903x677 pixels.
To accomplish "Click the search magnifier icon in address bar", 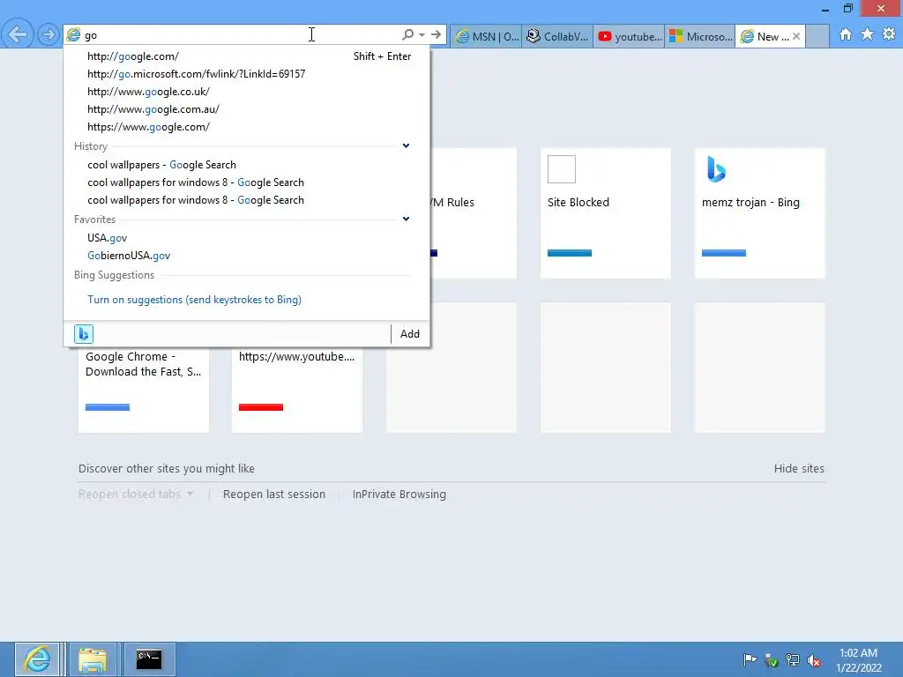I will pos(407,34).
